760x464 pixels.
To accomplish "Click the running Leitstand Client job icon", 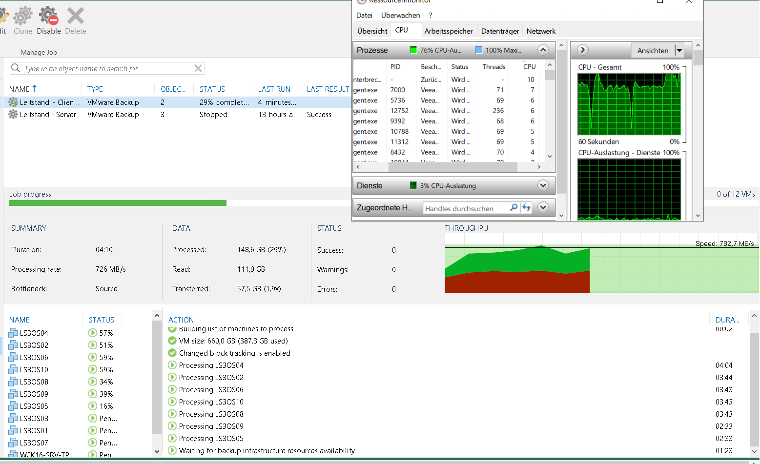I will click(x=13, y=102).
